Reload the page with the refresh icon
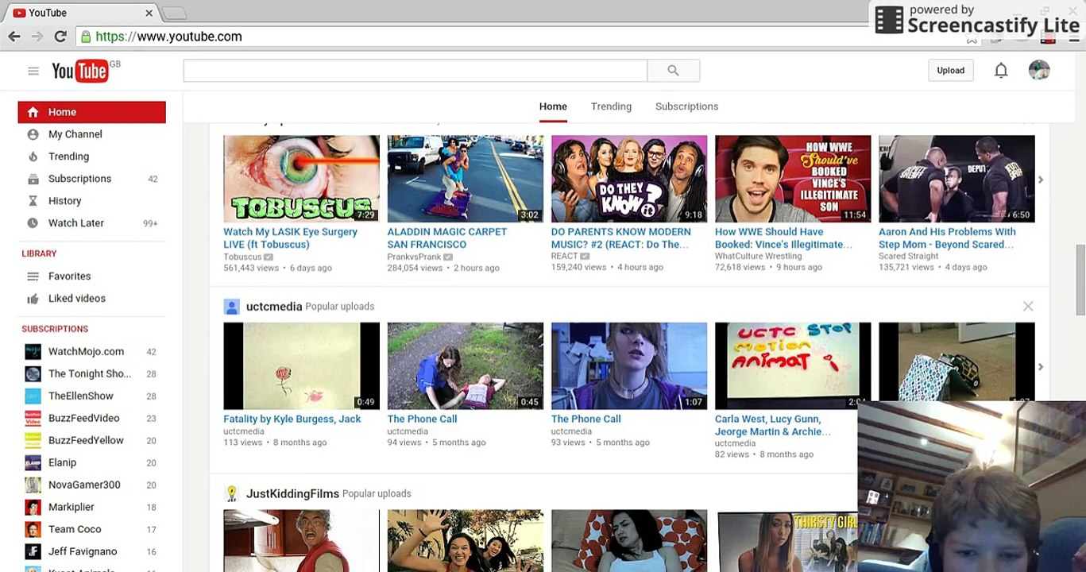 (x=60, y=37)
